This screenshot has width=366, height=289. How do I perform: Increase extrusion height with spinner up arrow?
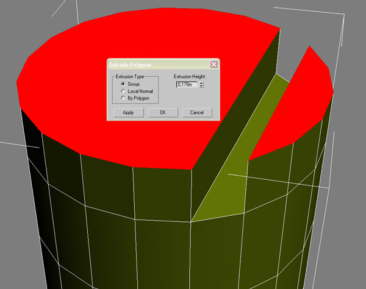tap(201, 83)
